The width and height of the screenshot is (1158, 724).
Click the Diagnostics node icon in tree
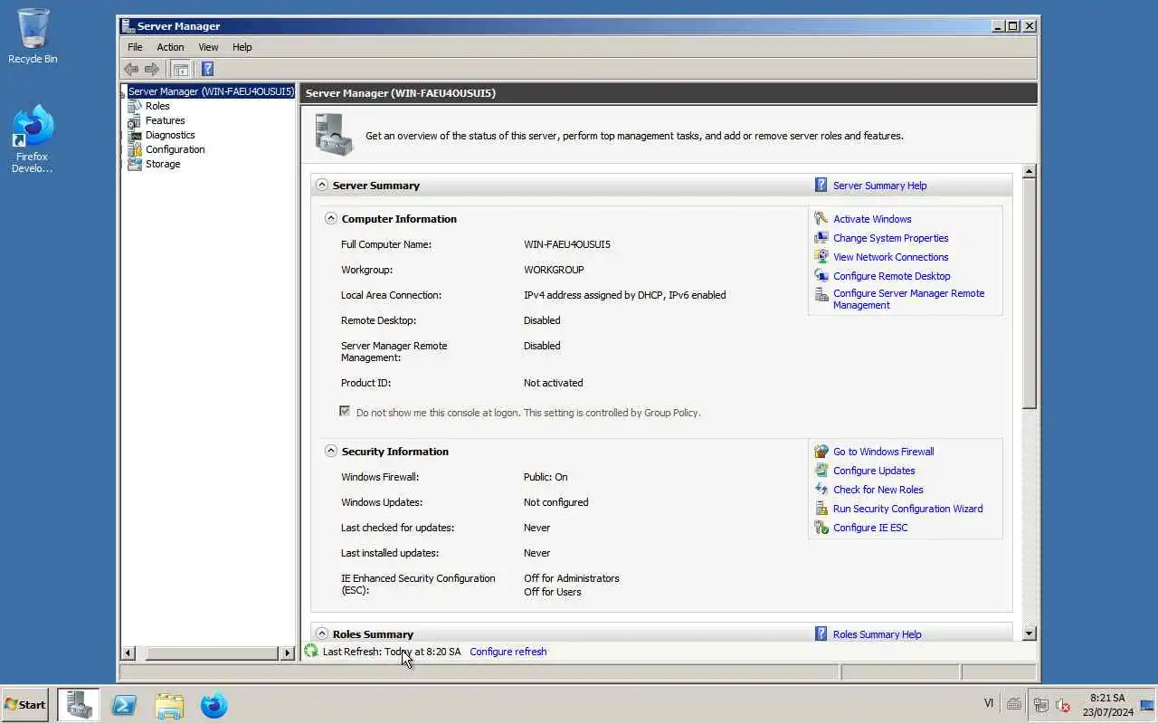tap(135, 135)
